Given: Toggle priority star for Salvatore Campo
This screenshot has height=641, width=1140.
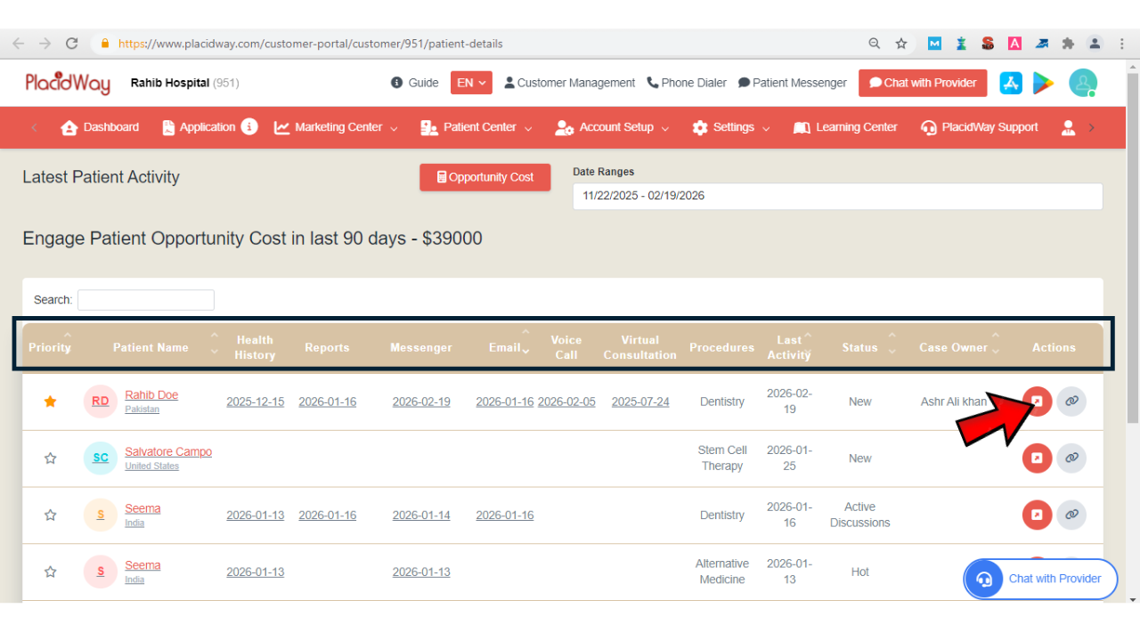Looking at the screenshot, I should tap(51, 458).
